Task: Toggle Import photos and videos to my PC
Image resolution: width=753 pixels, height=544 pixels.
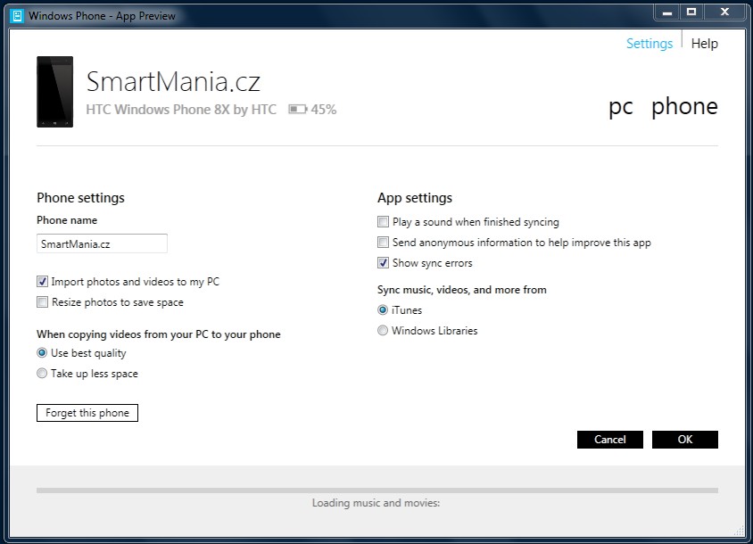Action: (42, 281)
